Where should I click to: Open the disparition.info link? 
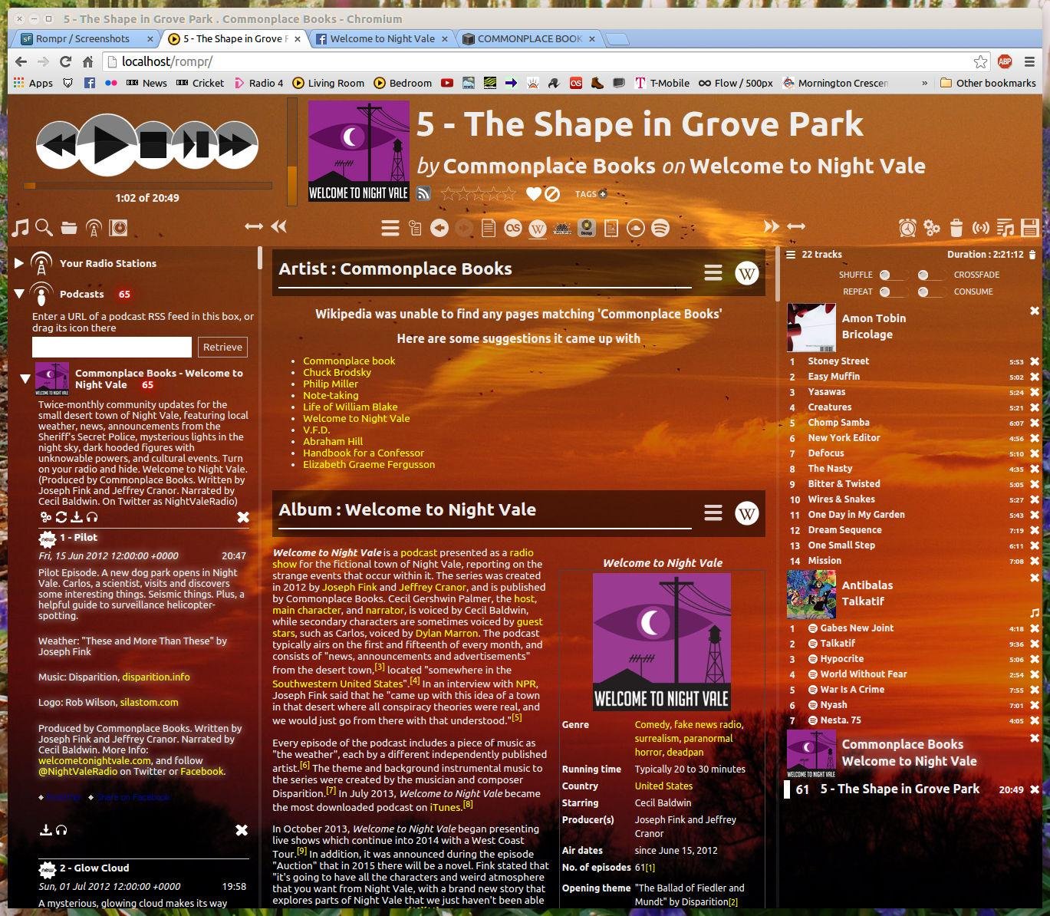point(156,677)
